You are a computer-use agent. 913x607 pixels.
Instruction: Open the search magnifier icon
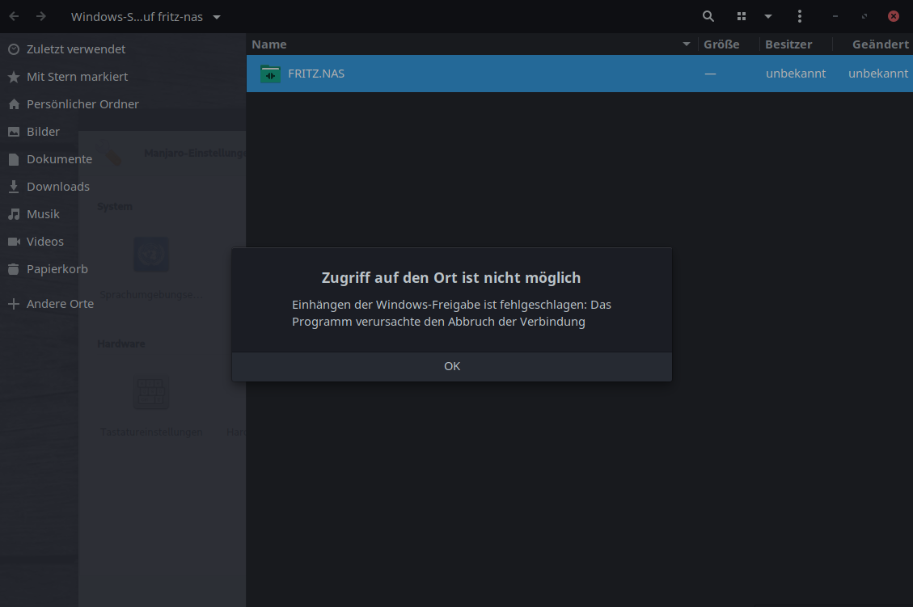pos(708,16)
